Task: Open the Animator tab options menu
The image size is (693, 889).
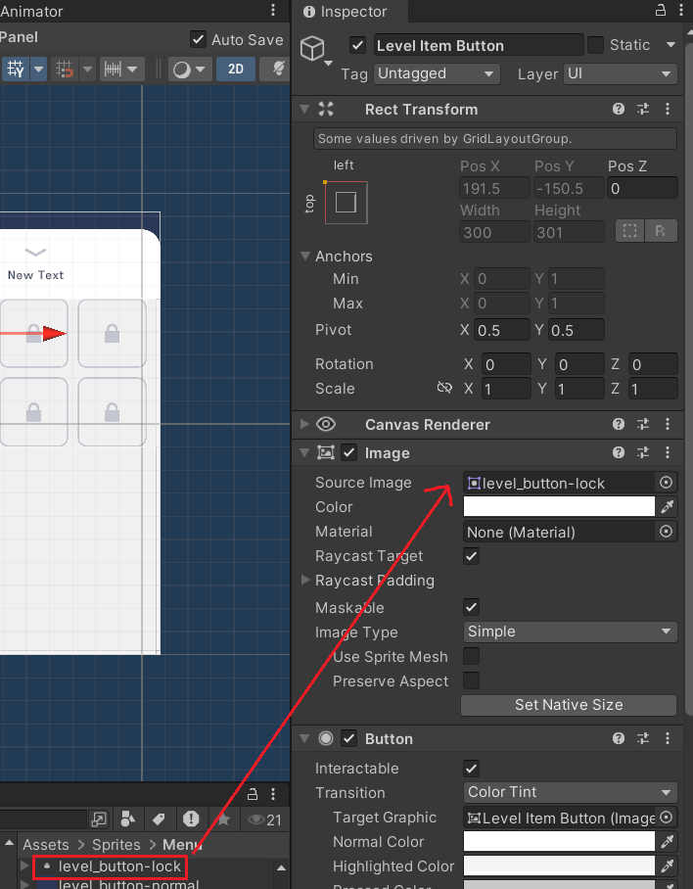Action: coord(273,10)
